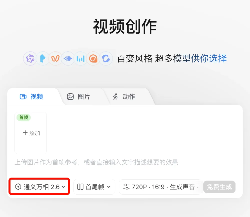Click the blue bar-chart model icon
Image resolution: width=250 pixels, height=217 pixels.
[x=80, y=59]
